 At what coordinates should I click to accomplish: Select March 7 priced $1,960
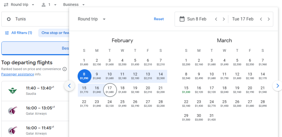pyautogui.click(x=262, y=62)
